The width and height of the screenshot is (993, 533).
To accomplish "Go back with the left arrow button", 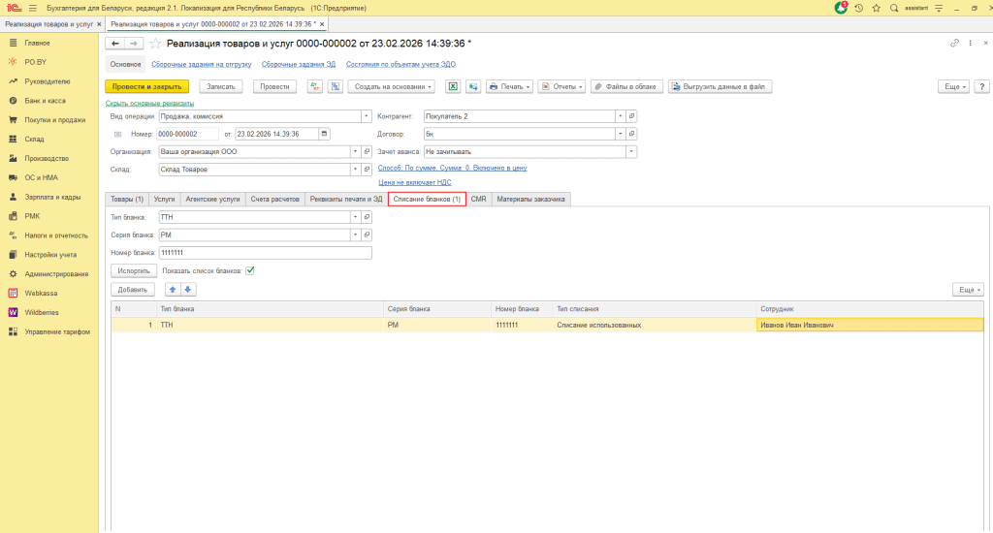I will 114,44.
